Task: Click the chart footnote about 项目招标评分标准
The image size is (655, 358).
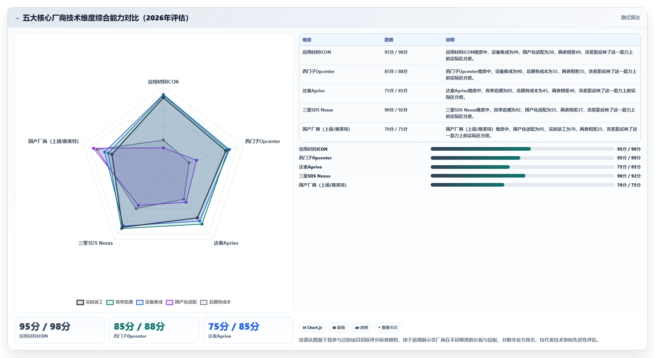Action: [x=449, y=340]
